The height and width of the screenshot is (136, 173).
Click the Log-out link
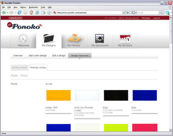(x=157, y=18)
